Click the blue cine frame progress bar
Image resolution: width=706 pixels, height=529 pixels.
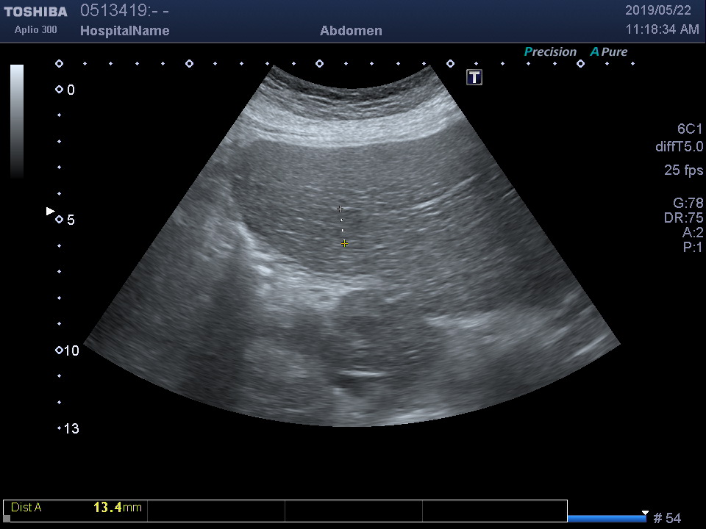[607, 519]
